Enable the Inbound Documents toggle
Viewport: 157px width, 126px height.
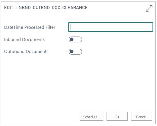pos(75,39)
